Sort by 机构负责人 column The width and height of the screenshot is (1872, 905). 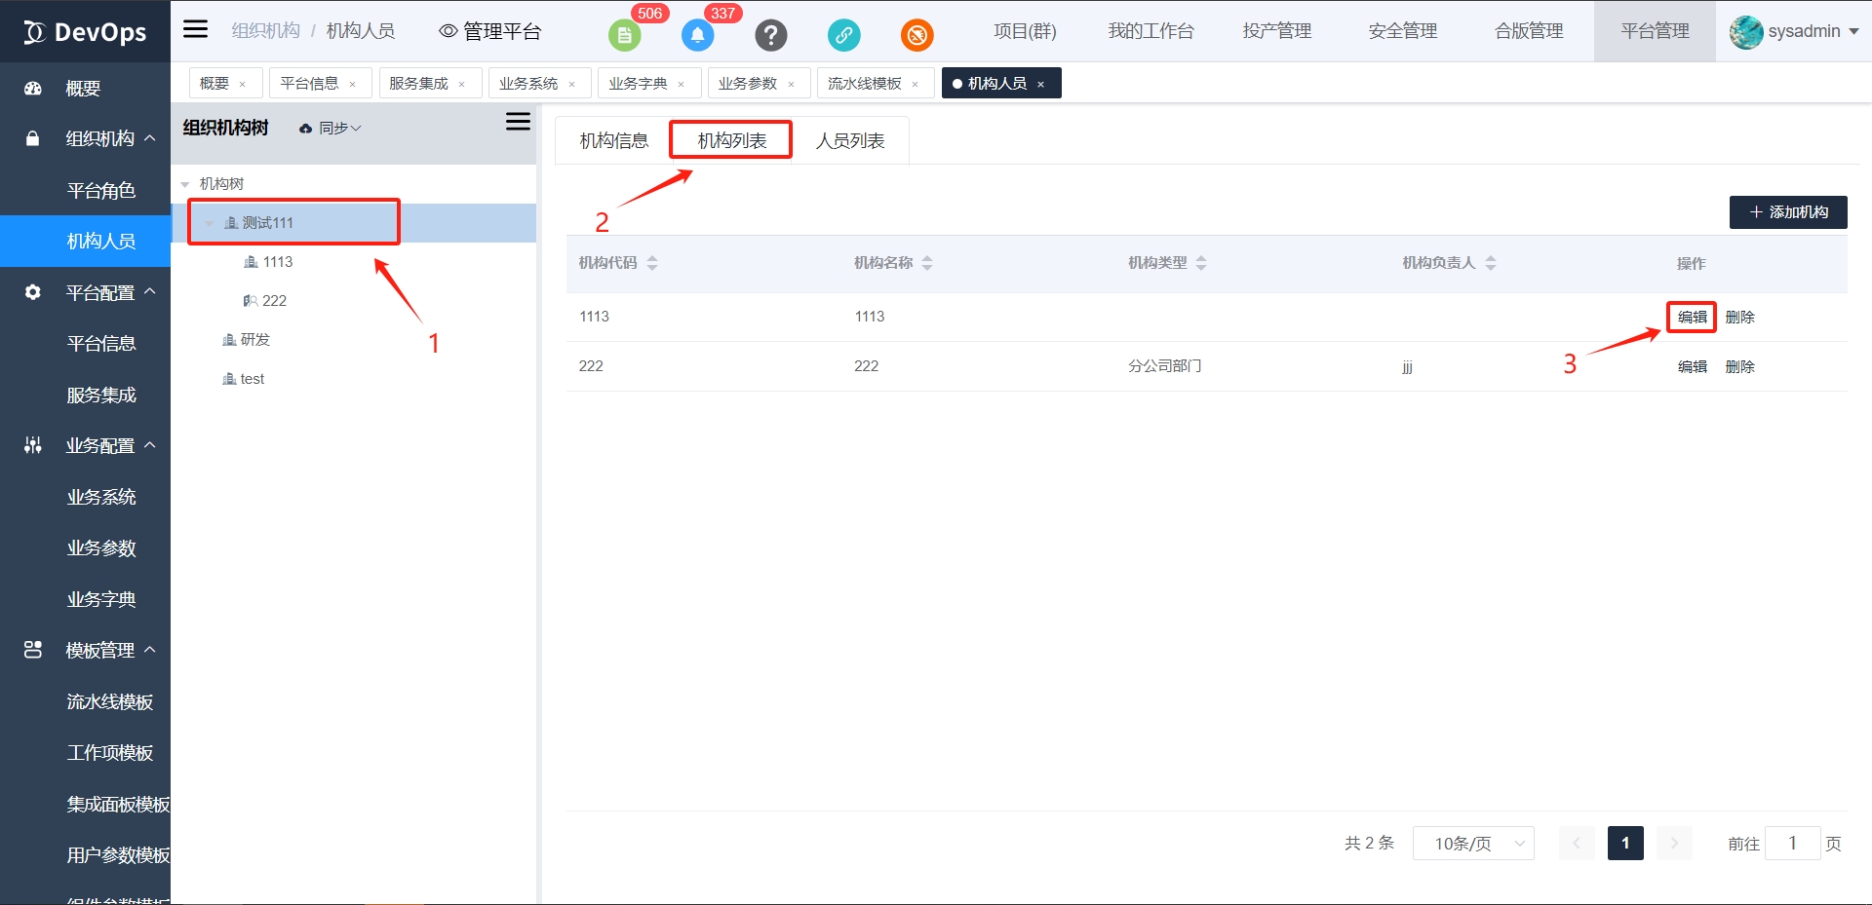click(1491, 263)
